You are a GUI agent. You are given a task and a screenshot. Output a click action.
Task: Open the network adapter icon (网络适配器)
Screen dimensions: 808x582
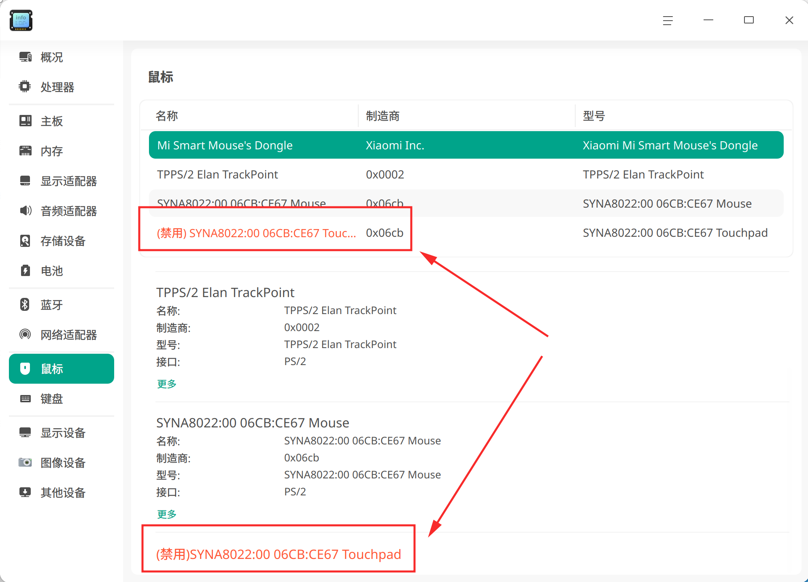coord(25,334)
